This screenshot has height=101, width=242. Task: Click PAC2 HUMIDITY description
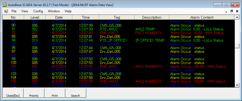(148, 33)
